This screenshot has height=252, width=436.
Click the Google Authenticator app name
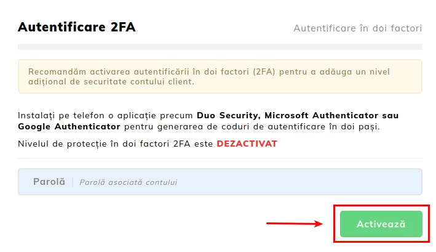point(69,127)
